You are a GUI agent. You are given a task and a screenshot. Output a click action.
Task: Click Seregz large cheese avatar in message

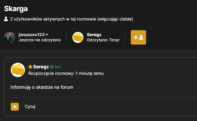click(x=18, y=70)
